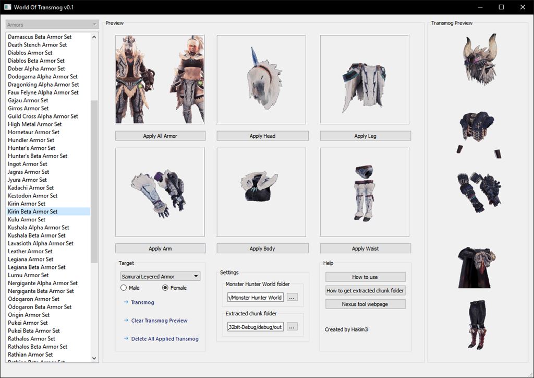Click Apply Head button
Screen dimensions: 534x378
point(263,136)
